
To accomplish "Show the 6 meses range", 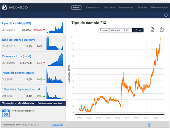I will (115, 30).
